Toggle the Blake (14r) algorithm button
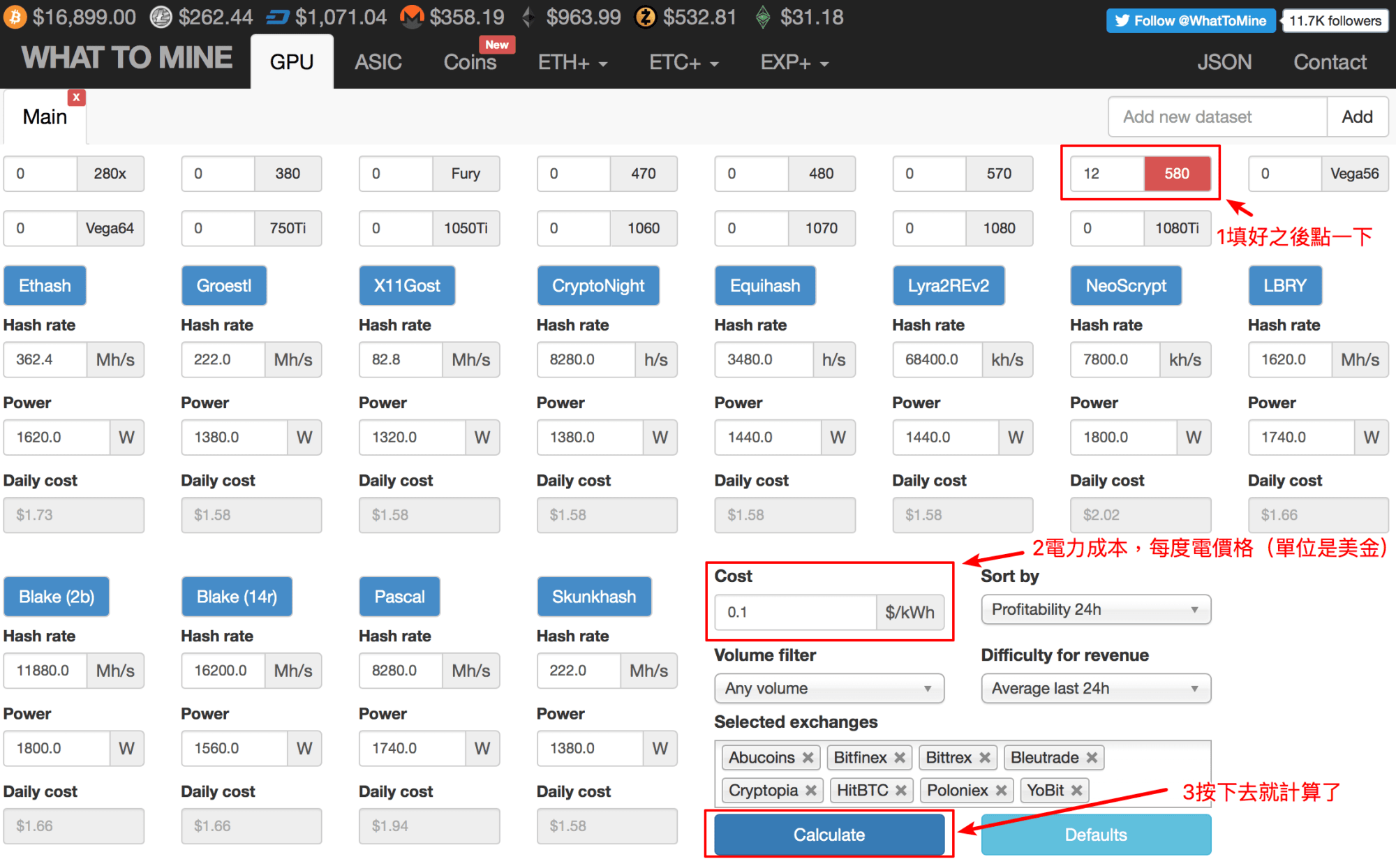1396x859 pixels. [x=237, y=597]
